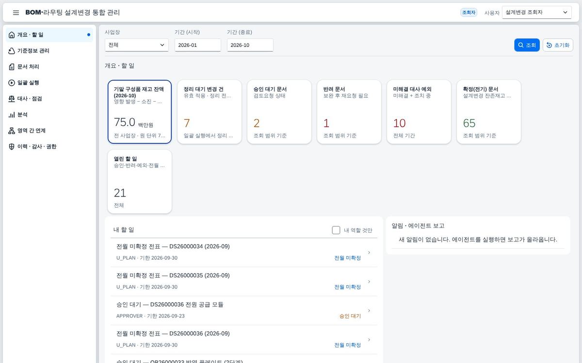Click the search magnifier icon on 조회

coord(521,45)
